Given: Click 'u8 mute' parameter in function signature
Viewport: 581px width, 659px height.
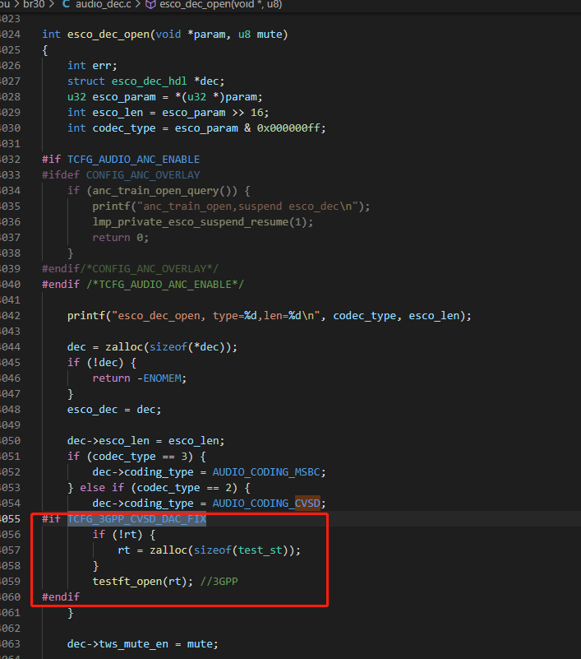Looking at the screenshot, I should click(x=261, y=35).
